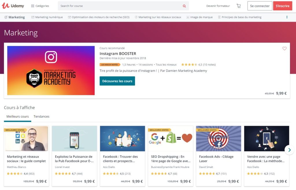
Task: Open Image de marque subcategory
Action: 199,17
